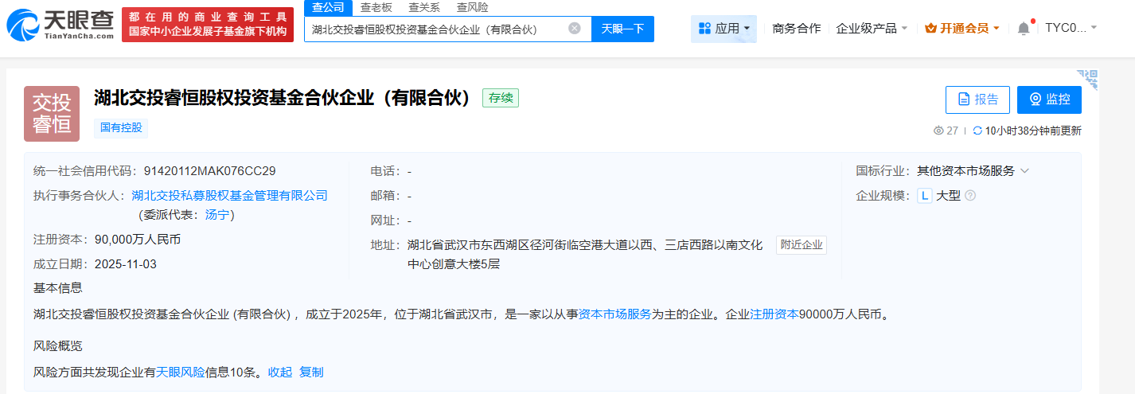This screenshot has height=394, width=1135.
Task: Click the enterprise scale help question icon
Action: (x=970, y=196)
